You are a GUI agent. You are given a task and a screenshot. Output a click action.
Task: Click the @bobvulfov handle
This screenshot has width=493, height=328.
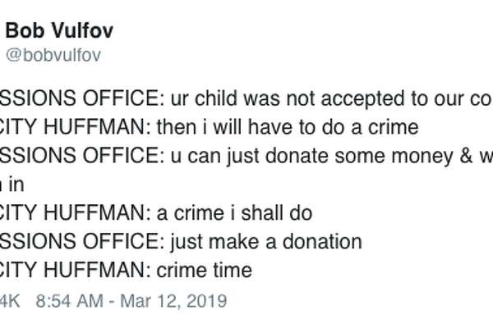(53, 55)
